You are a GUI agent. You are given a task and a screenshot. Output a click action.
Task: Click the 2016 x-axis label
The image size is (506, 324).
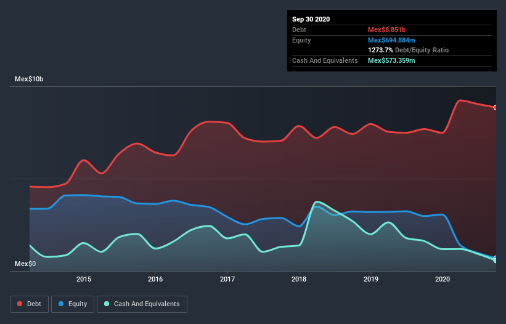(x=155, y=279)
